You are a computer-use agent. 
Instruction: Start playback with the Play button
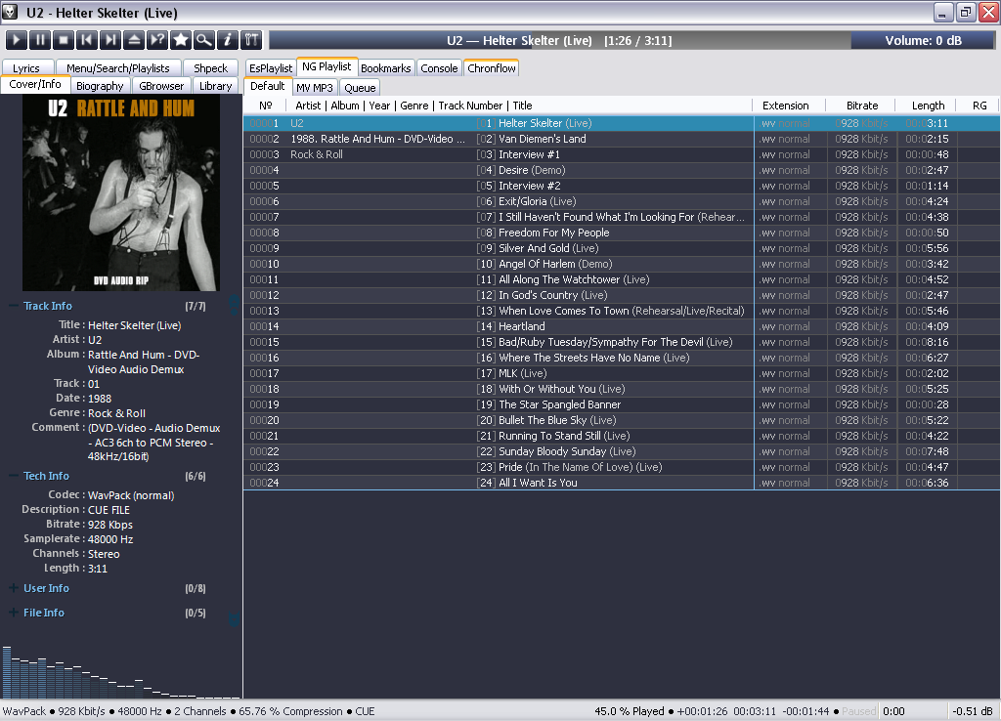(x=17, y=40)
